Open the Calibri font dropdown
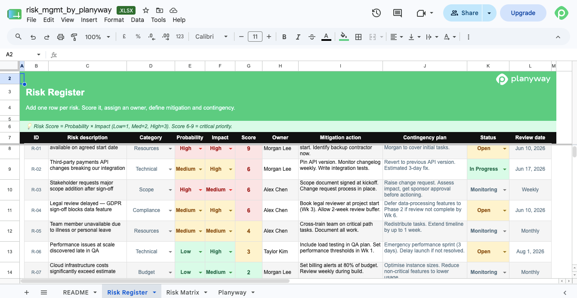 [x=211, y=37]
